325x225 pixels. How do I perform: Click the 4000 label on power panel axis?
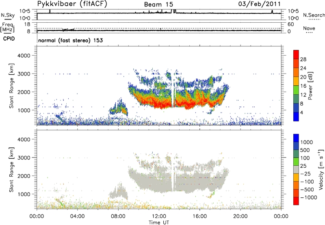tap(24, 56)
